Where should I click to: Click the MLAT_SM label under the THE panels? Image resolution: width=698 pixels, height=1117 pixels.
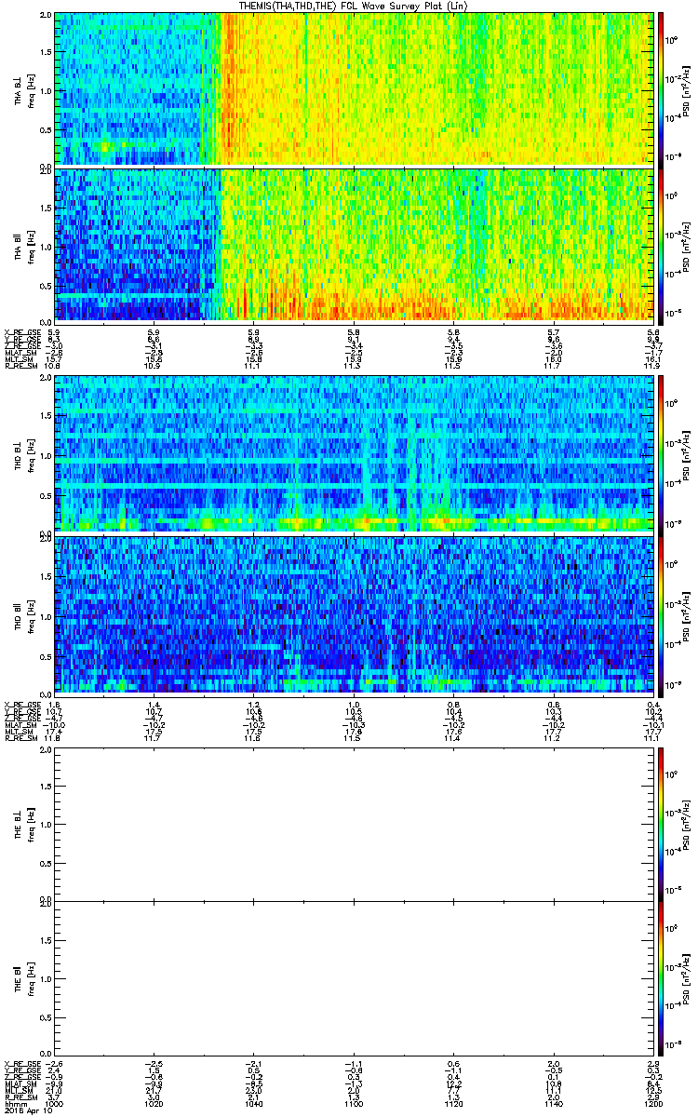click(20, 1083)
